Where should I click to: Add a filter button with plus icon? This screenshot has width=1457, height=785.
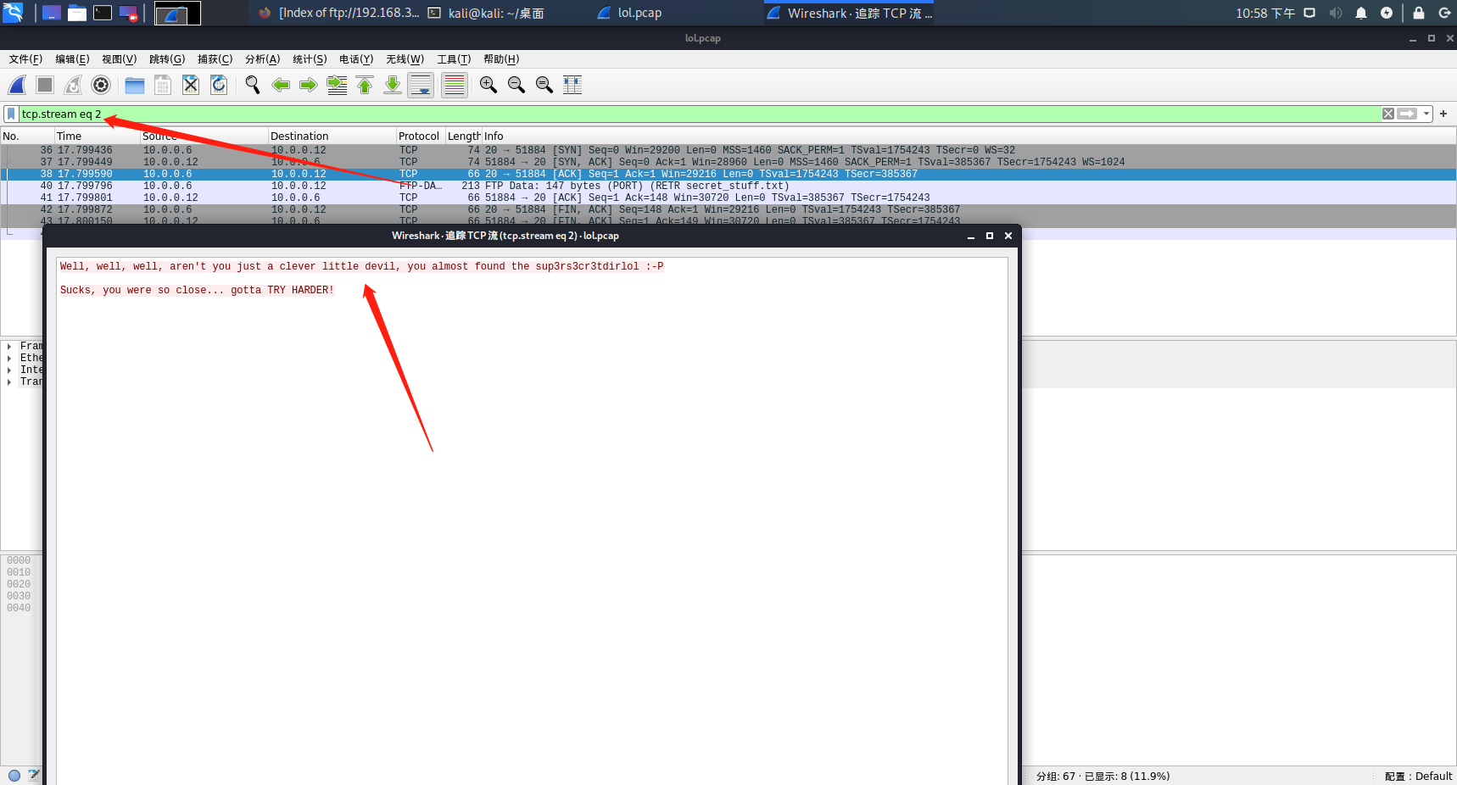tap(1443, 114)
